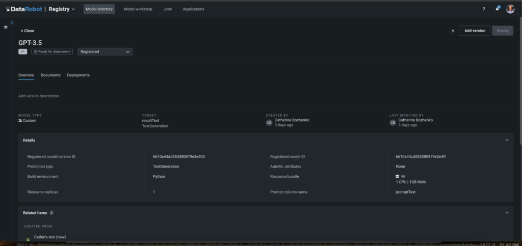
Task: Go to Model workshop
Action: tap(138, 9)
